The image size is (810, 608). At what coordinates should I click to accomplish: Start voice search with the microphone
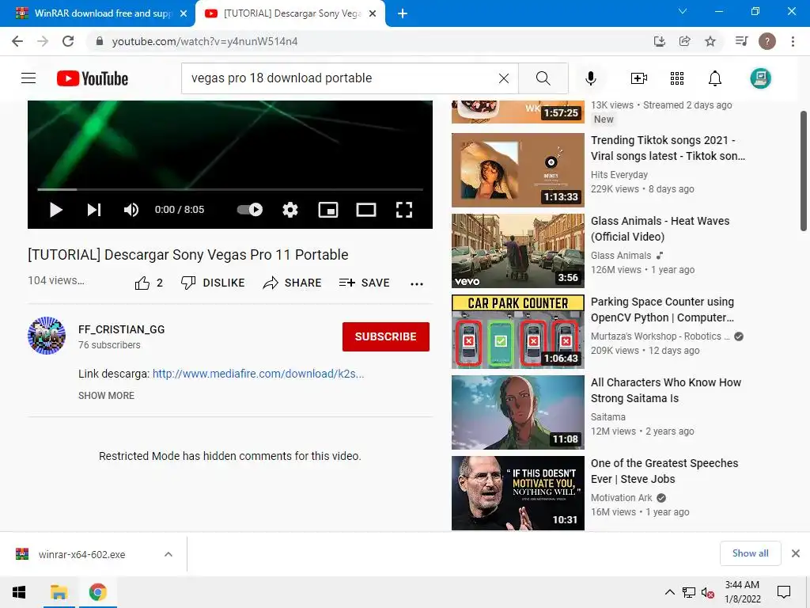(x=591, y=78)
